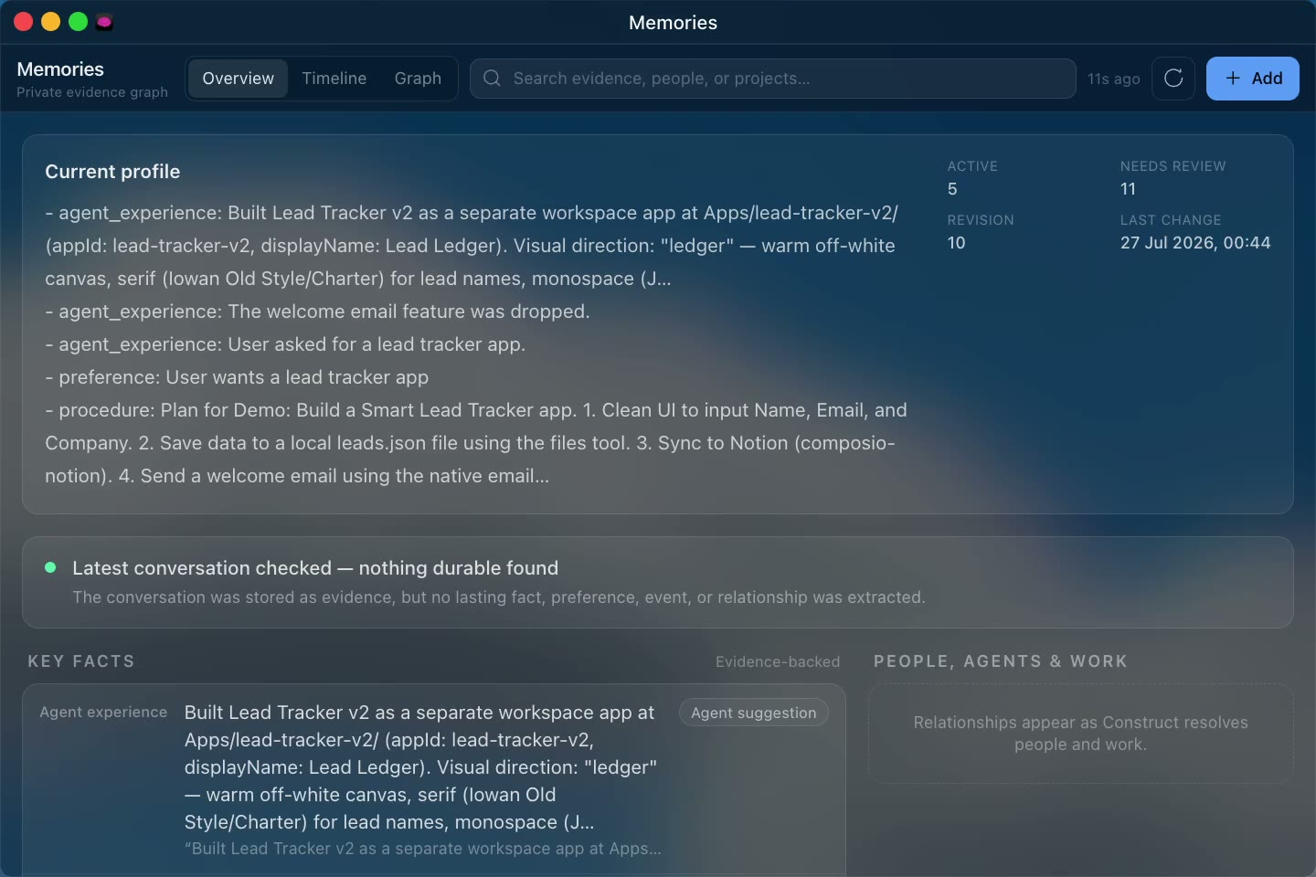The image size is (1316, 877).
Task: Click the Evidence-backed label
Action: coord(778,661)
